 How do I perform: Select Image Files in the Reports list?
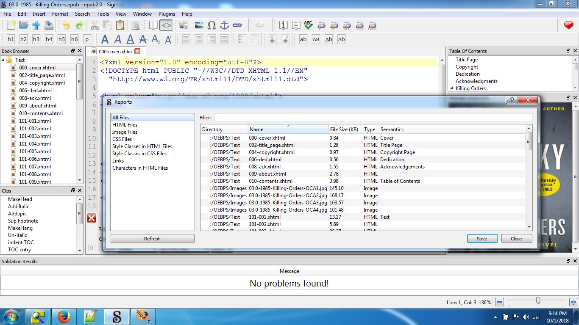click(125, 132)
